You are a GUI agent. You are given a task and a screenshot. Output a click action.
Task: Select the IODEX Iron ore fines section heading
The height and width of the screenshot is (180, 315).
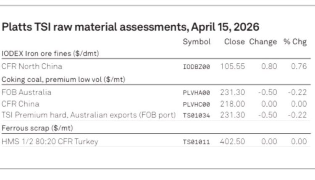pyautogui.click(x=53, y=54)
